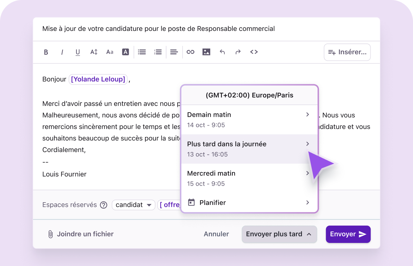
Task: Create a bulleted list
Action: [142, 52]
